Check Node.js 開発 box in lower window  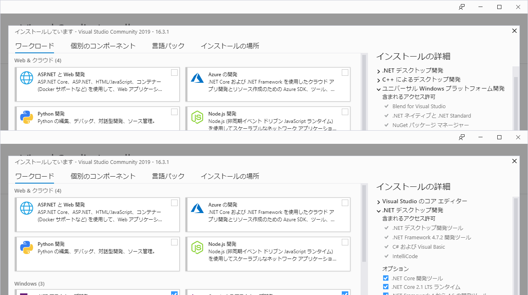[345, 242]
